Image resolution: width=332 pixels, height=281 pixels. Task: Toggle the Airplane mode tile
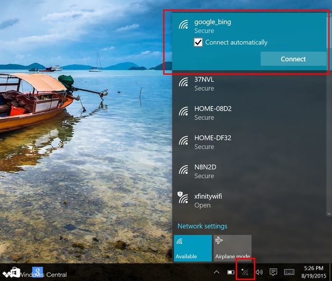point(232,248)
